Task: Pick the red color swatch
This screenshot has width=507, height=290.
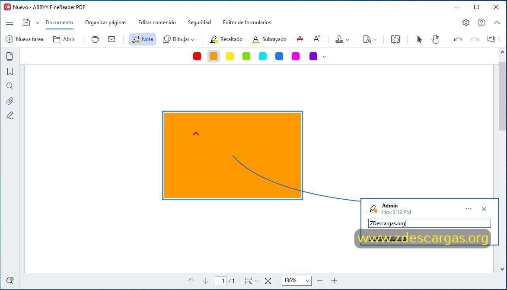Action: 197,56
